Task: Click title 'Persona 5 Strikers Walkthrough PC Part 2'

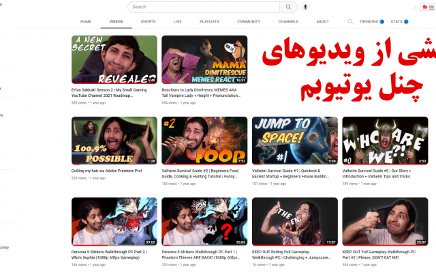Action: pyautogui.click(x=109, y=255)
